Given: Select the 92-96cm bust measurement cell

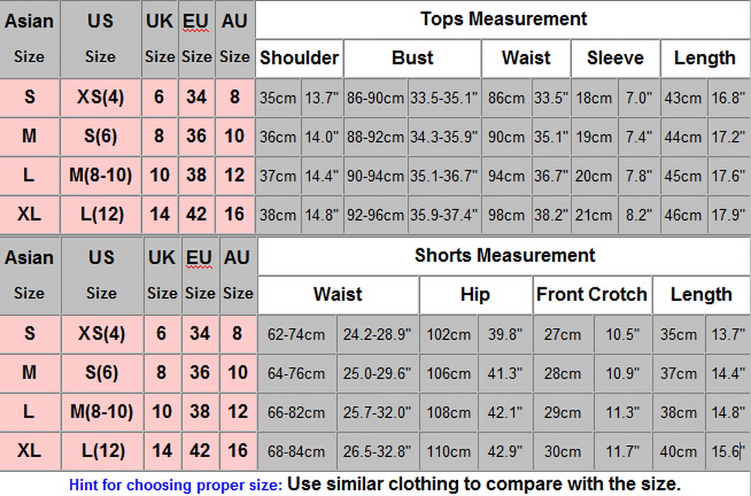Looking at the screenshot, I should tap(375, 215).
